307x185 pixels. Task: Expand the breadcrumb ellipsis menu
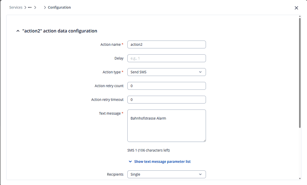click(29, 8)
